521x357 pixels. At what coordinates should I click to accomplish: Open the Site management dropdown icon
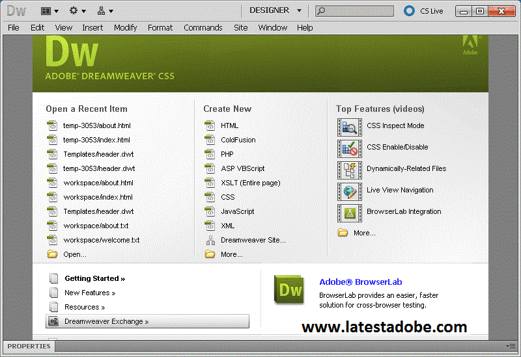[105, 11]
